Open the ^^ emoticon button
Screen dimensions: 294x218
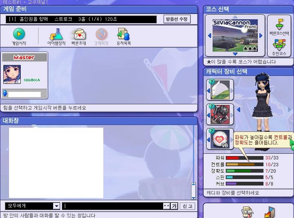167,206
